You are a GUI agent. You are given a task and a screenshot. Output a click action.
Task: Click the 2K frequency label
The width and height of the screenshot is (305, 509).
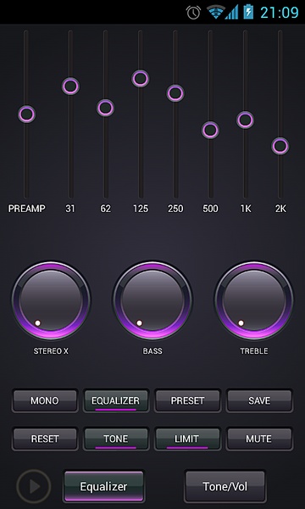(280, 209)
